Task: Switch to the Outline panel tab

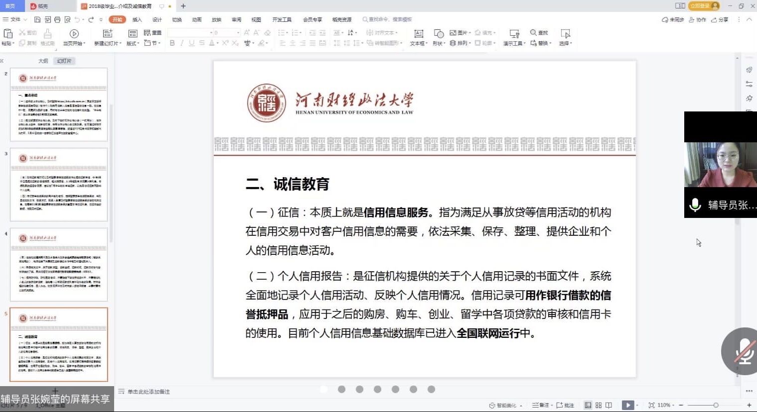Action: click(43, 61)
